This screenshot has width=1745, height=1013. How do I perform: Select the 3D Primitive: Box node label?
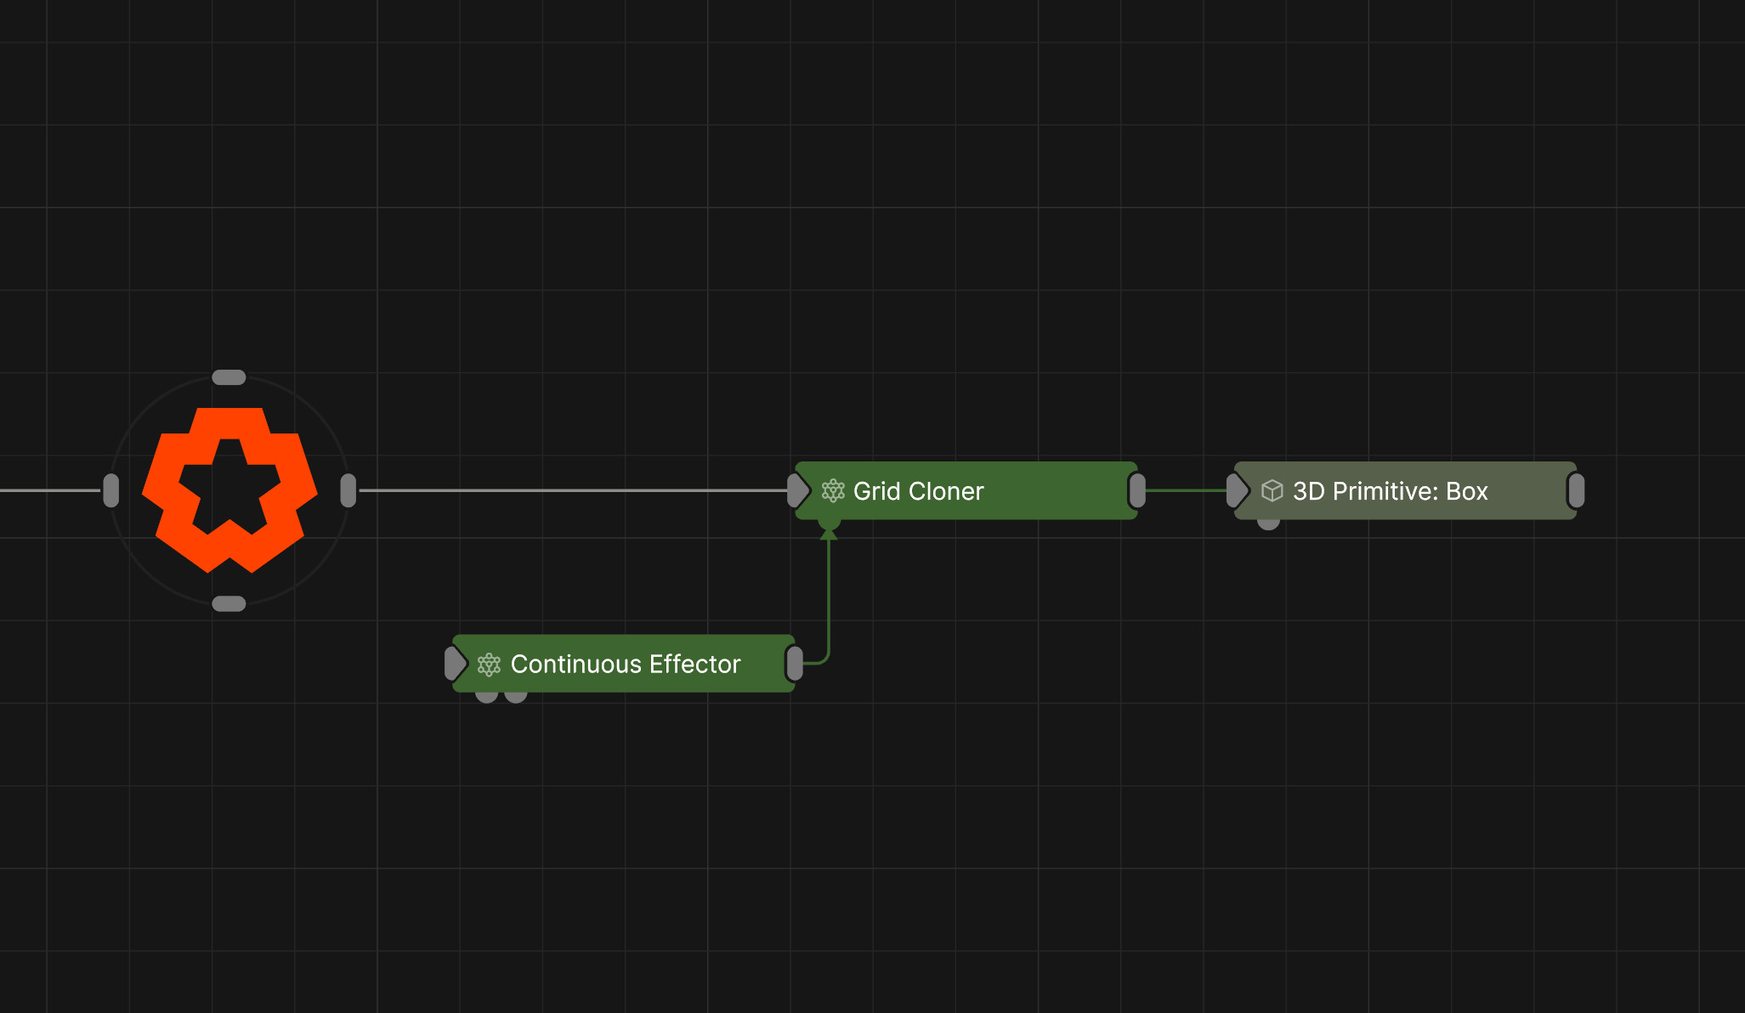tap(1391, 491)
